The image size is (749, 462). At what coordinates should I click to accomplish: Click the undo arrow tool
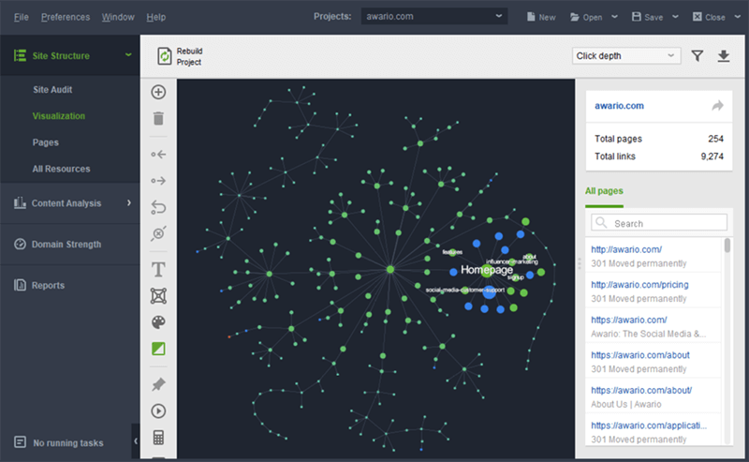click(x=158, y=207)
